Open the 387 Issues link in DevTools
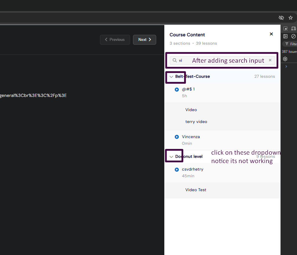 pos(289,52)
